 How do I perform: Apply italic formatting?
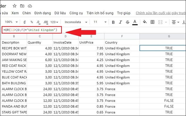[120, 22]
